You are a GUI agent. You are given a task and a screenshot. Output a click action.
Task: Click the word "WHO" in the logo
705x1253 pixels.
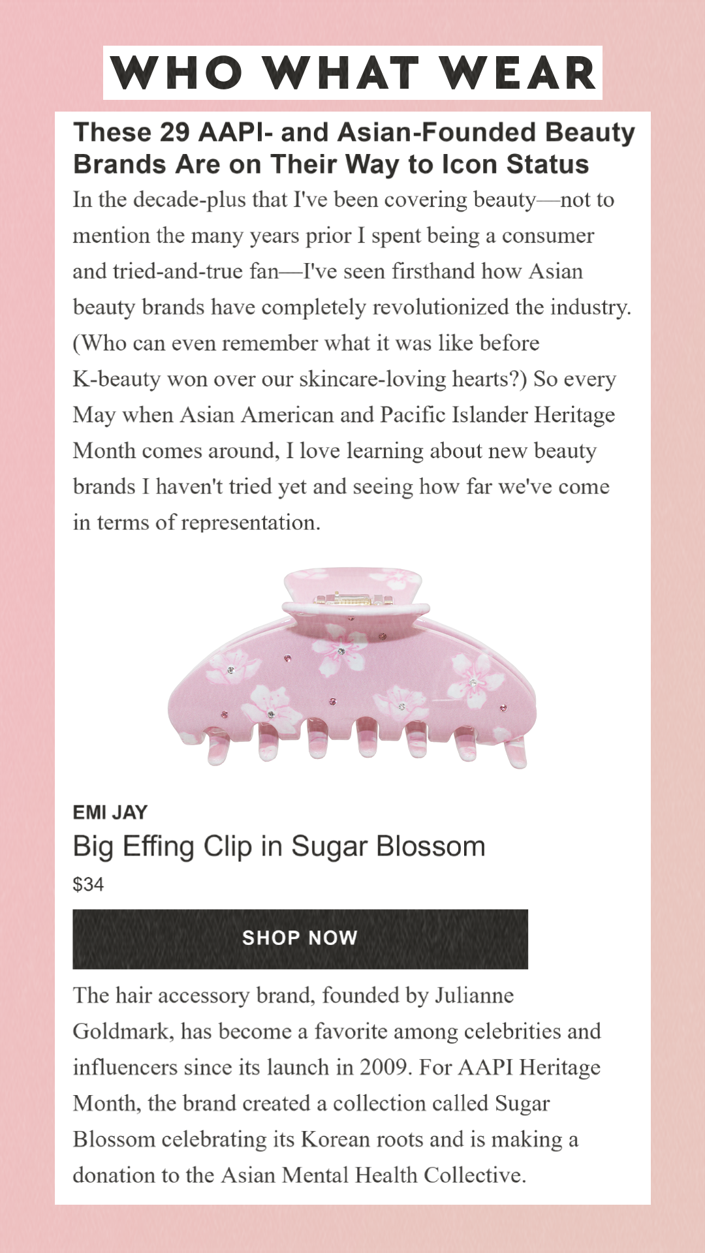click(176, 72)
